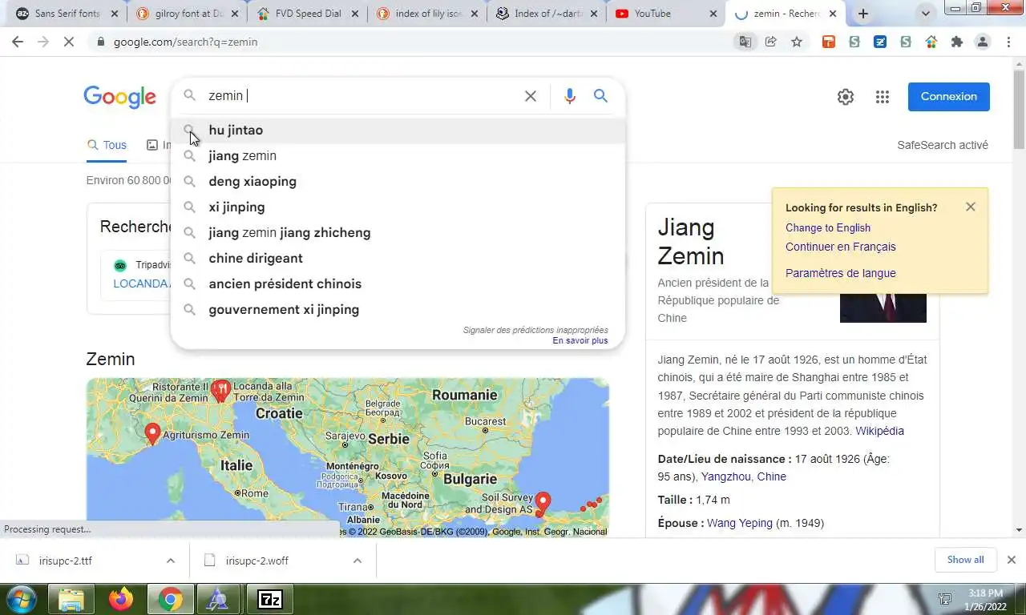Go to the Google homepage logo

[x=119, y=97]
